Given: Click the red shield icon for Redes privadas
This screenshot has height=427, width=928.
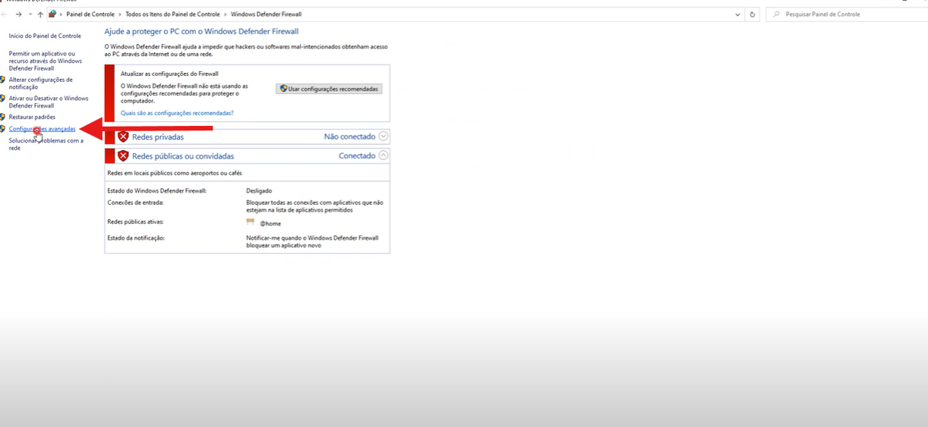Looking at the screenshot, I should tap(123, 137).
